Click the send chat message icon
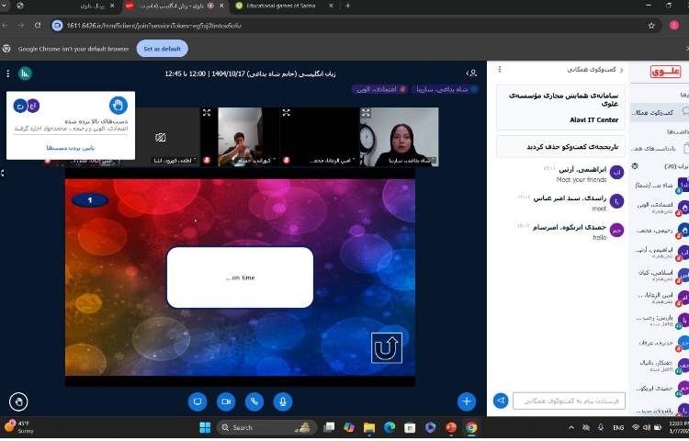This screenshot has width=689, height=441. coord(501,401)
